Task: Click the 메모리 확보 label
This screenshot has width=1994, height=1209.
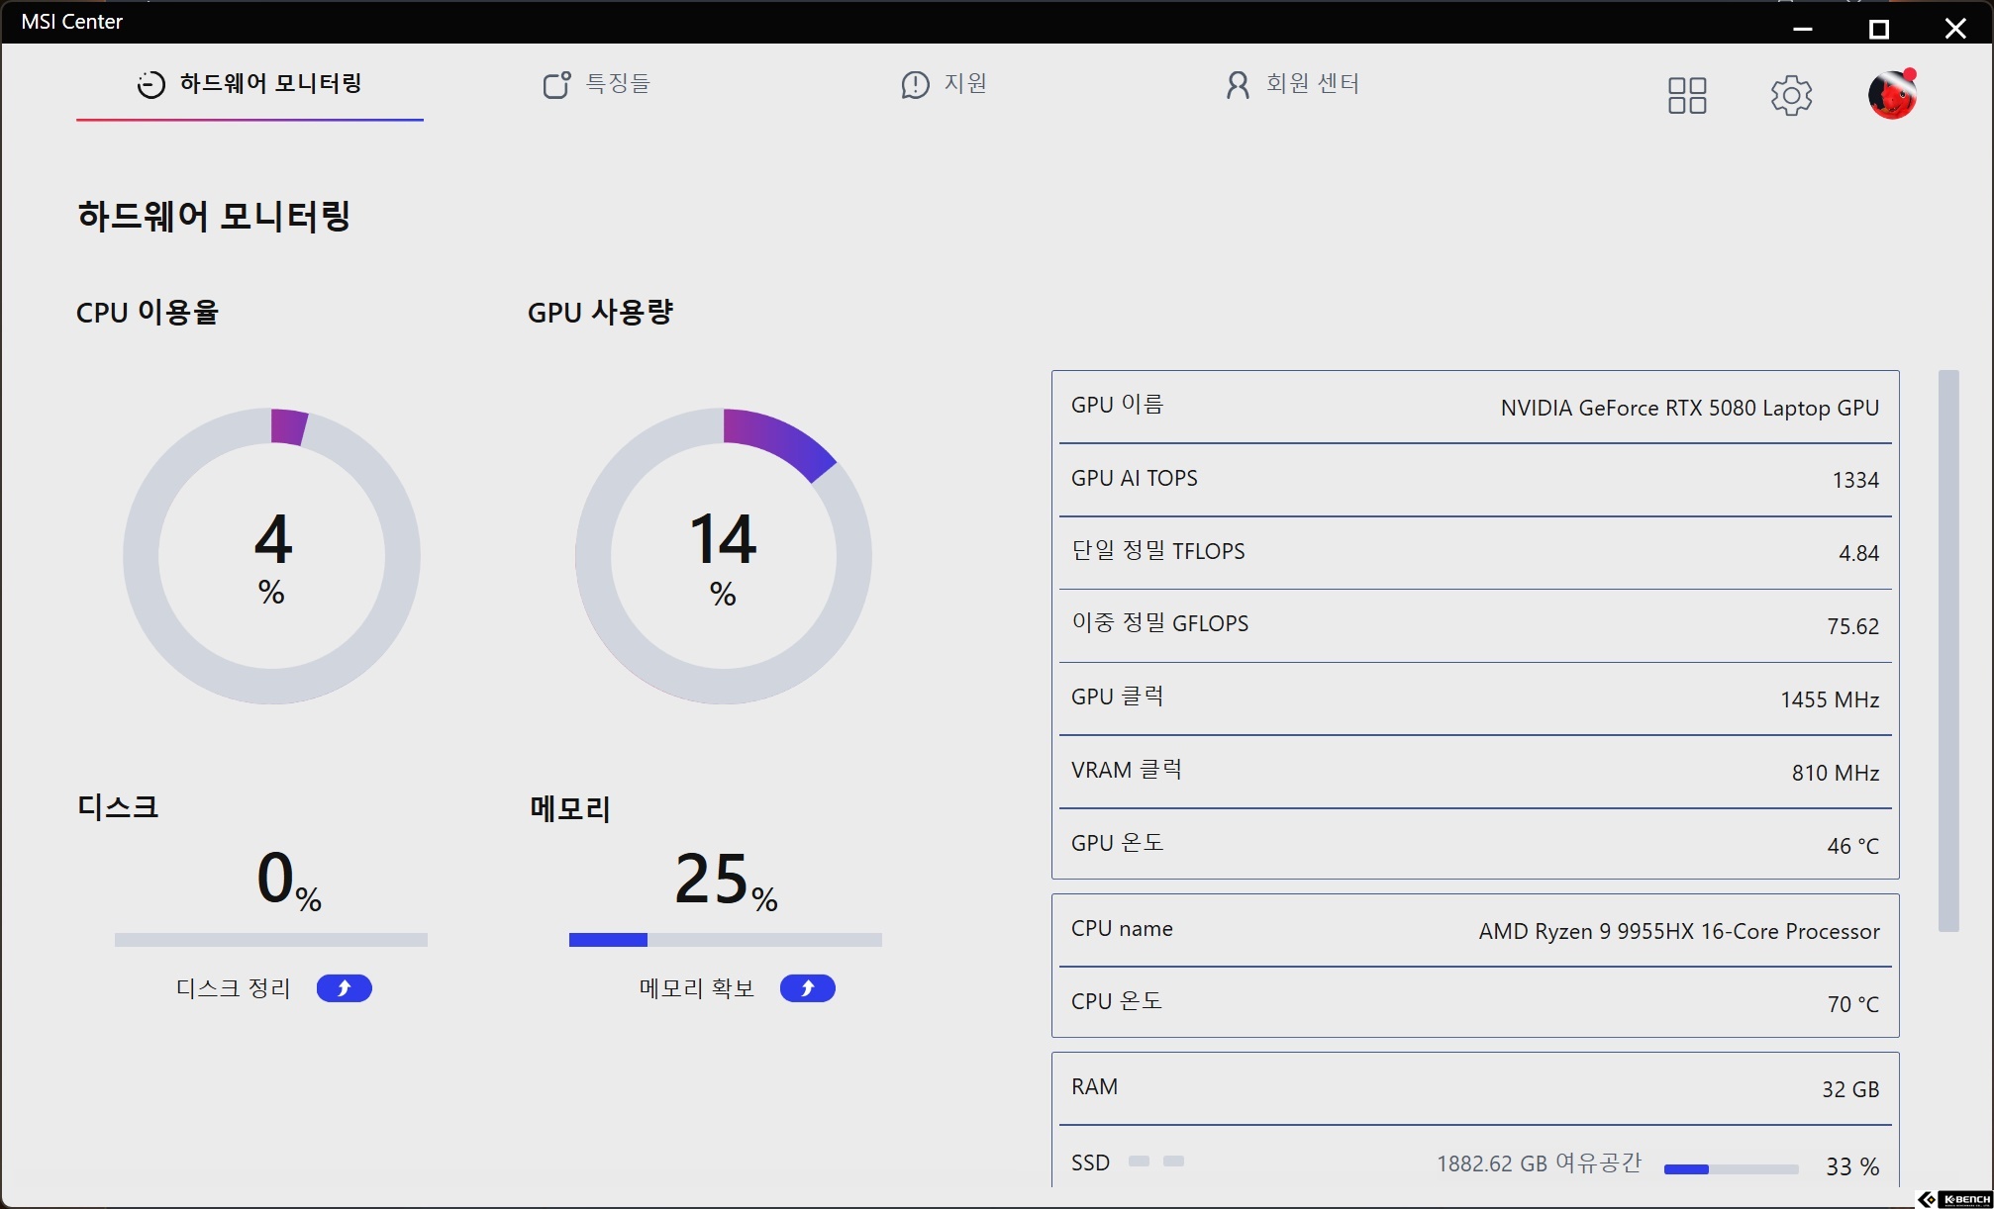Action: click(697, 988)
